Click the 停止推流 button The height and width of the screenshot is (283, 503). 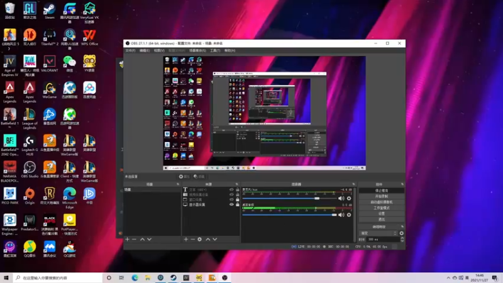(382, 191)
